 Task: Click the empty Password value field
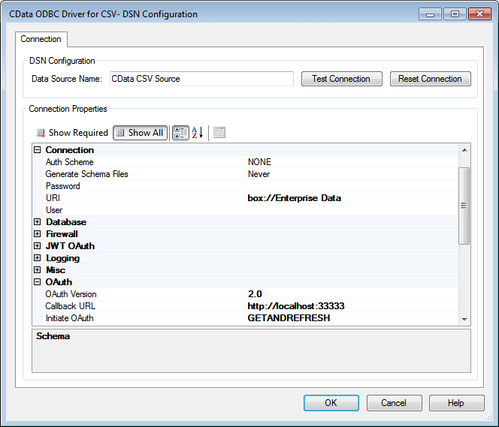[x=352, y=186]
